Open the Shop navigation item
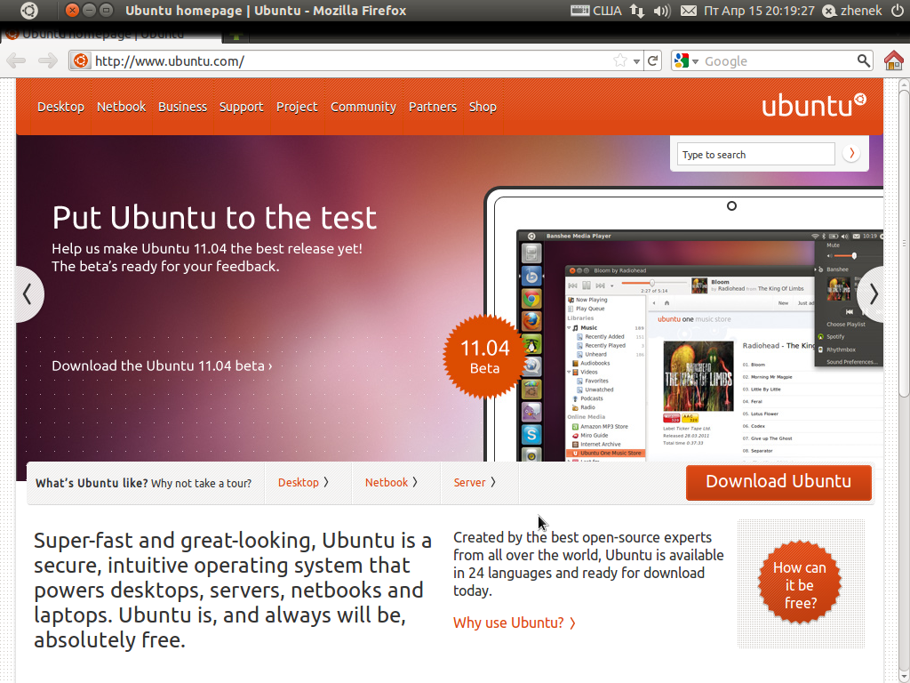This screenshot has height=683, width=910. (x=483, y=107)
